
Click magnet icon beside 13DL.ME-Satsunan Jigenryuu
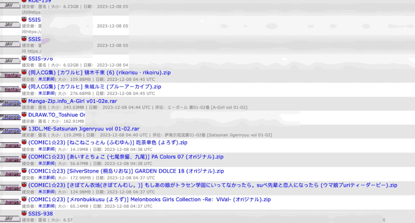pos(24,128)
